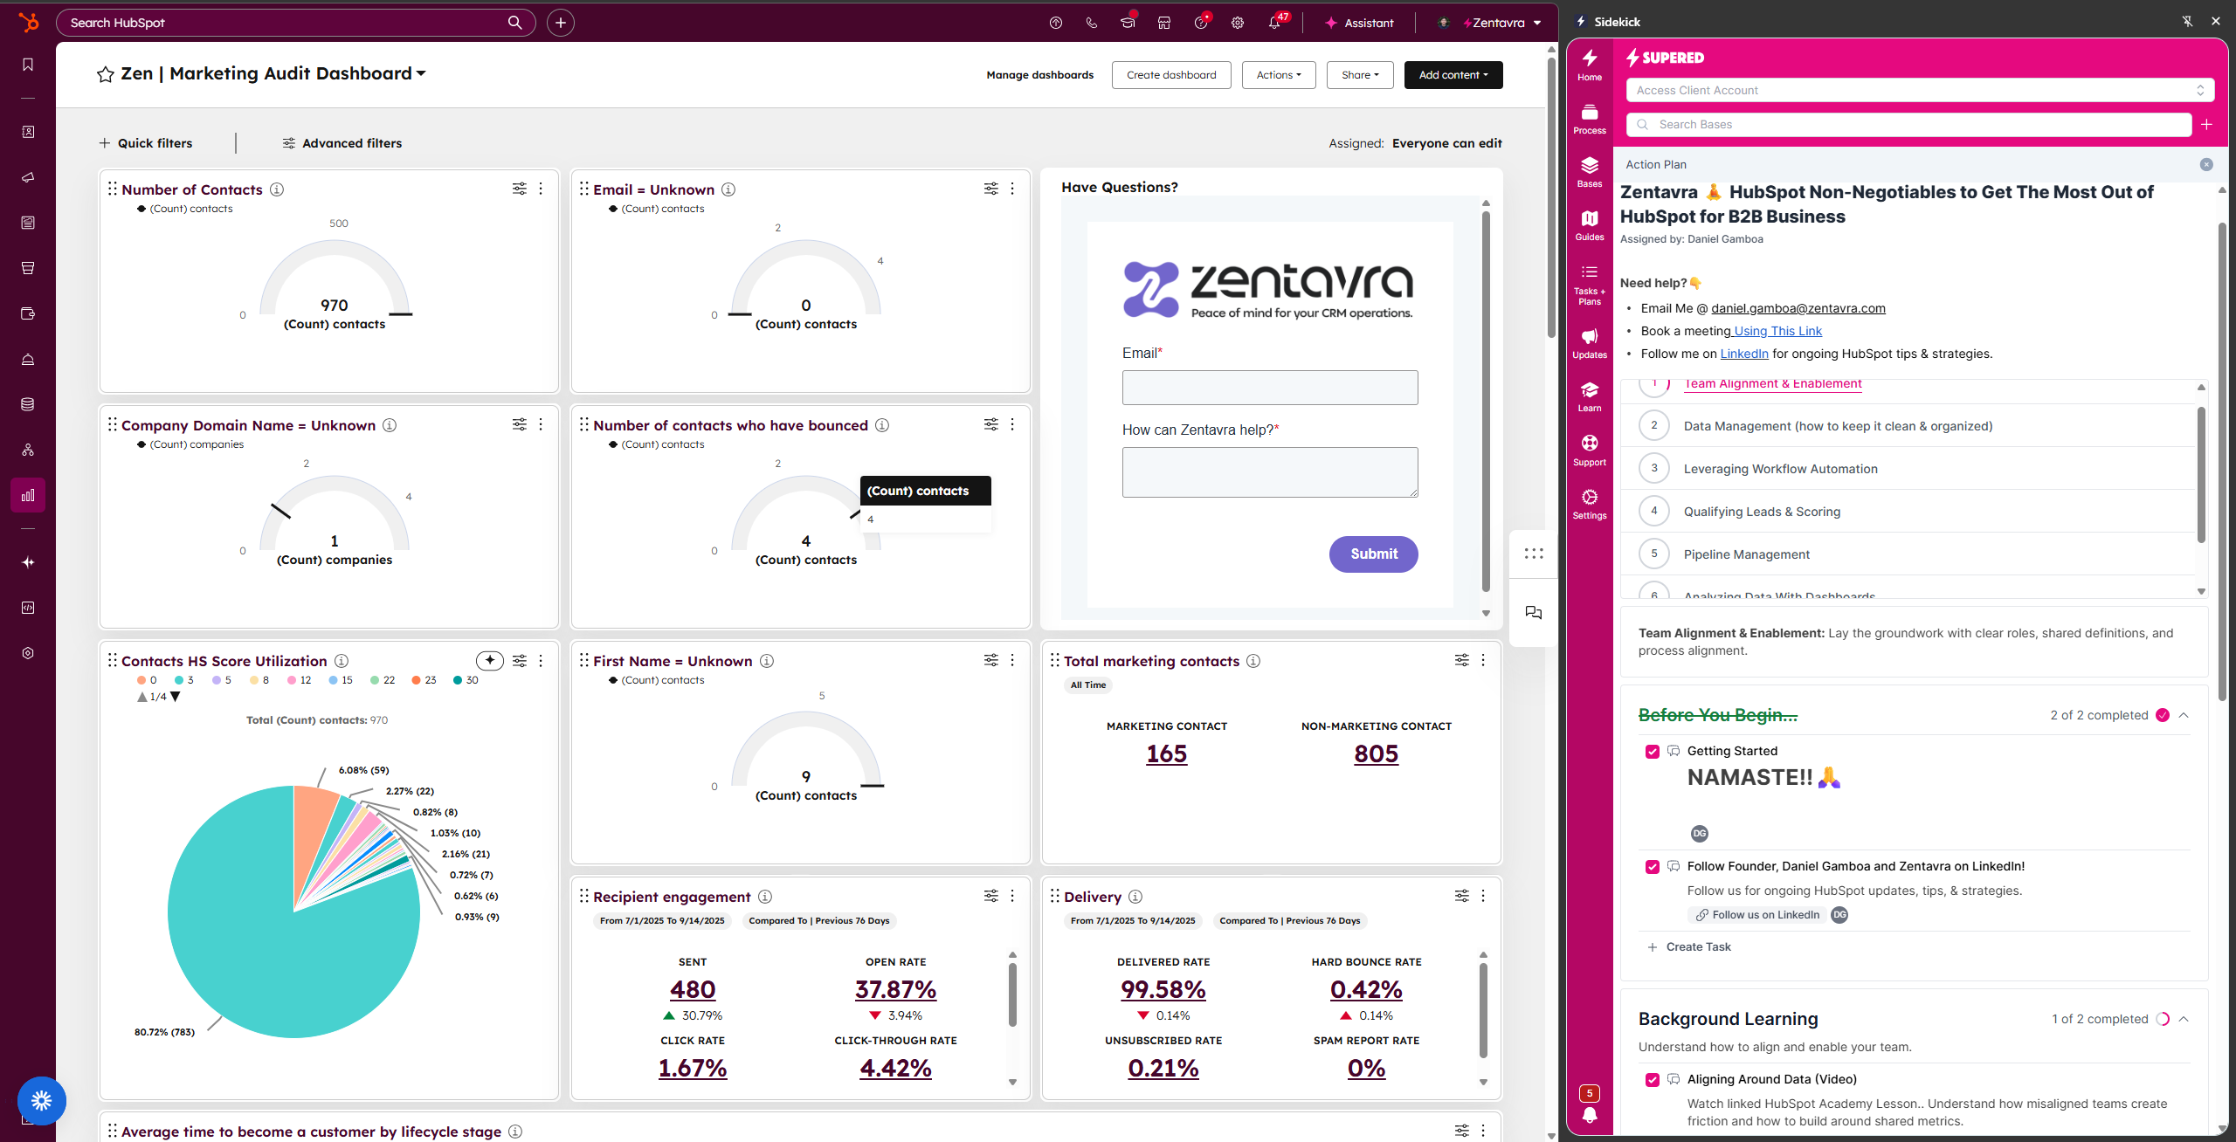Click the Submit button
Viewport: 2236px width, 1142px height.
(x=1373, y=554)
